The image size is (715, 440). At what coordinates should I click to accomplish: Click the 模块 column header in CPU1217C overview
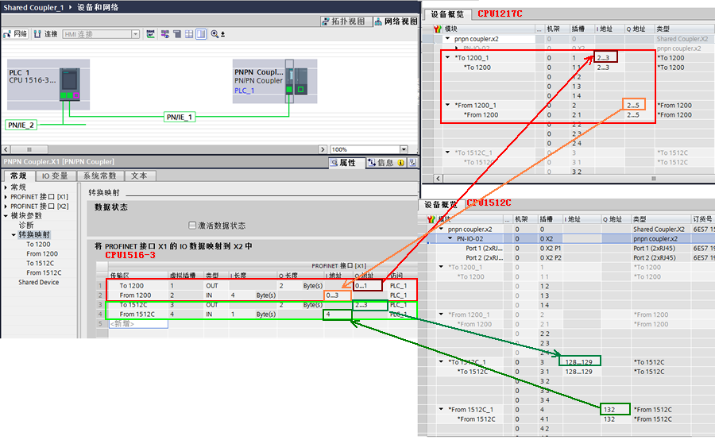(x=489, y=29)
